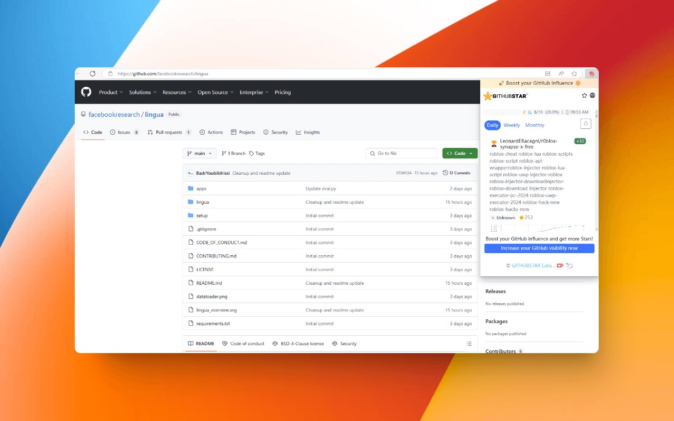Select the README tab
This screenshot has height=421, width=674.
pos(201,344)
